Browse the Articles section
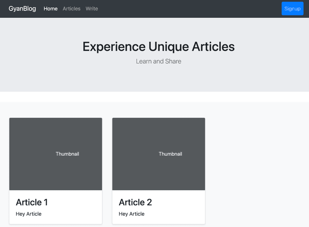 [71, 8]
